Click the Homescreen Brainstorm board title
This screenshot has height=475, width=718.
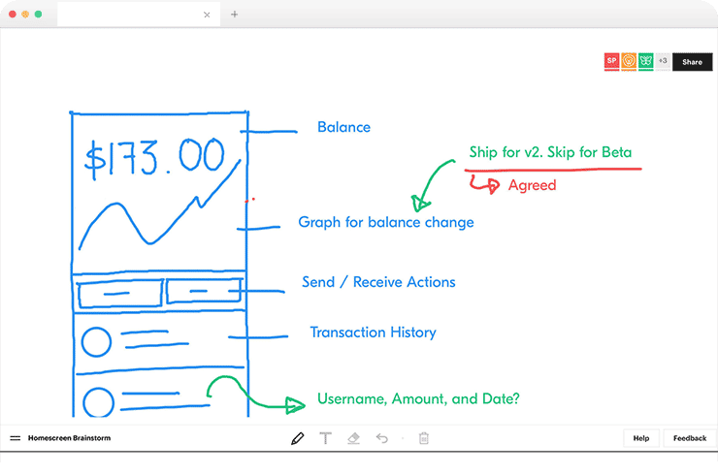tap(69, 438)
